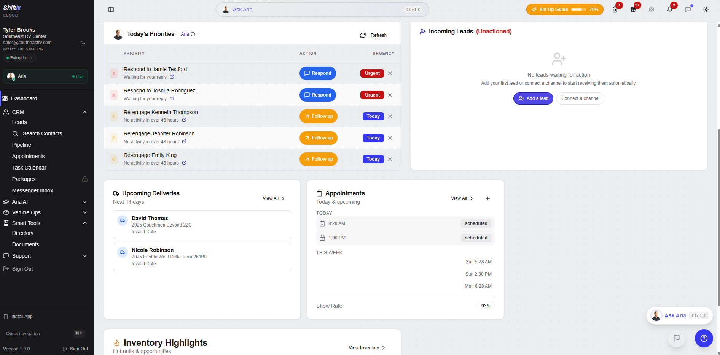Open external link icon for Kenneth Thompson
This screenshot has width=720, height=355.
[184, 120]
